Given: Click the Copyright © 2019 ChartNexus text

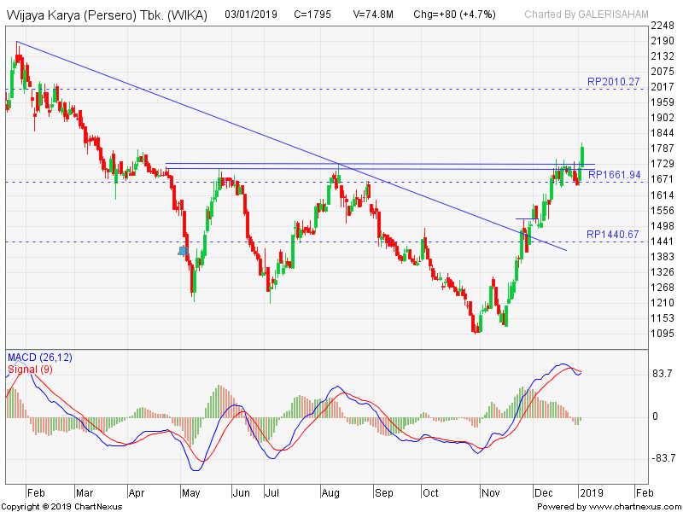Looking at the screenshot, I should pyautogui.click(x=61, y=507).
